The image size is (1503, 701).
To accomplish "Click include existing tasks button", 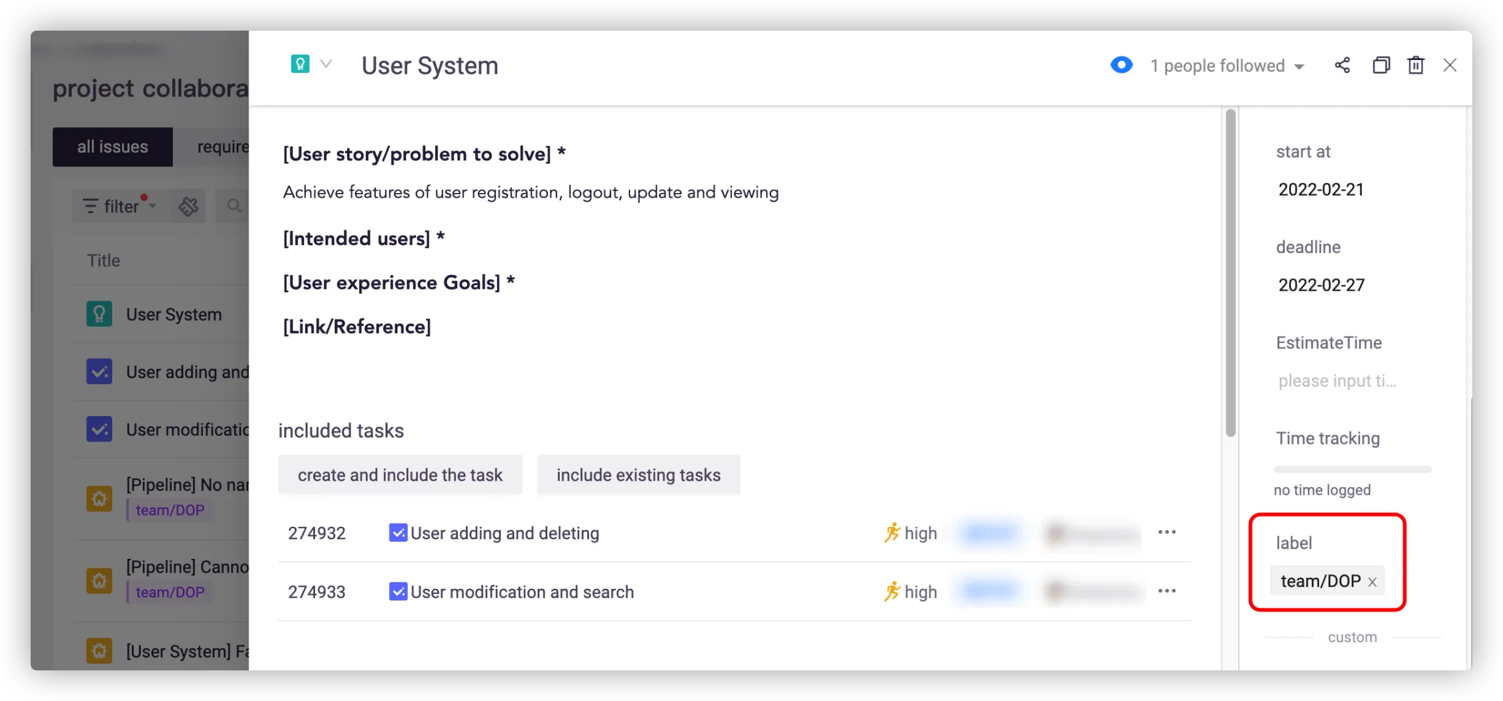I will tap(638, 475).
